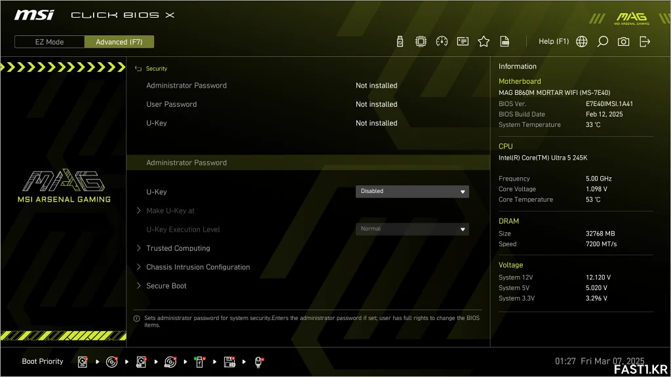Click 'MAG B860M MORTAR WIFI (MS-7E40)' text
The height and width of the screenshot is (377, 671).
click(554, 93)
